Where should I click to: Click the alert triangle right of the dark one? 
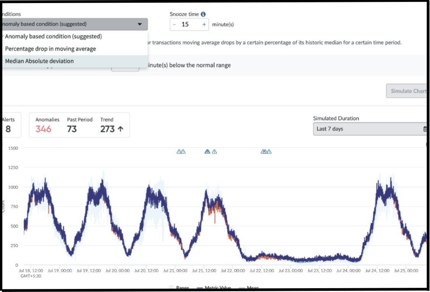215,152
